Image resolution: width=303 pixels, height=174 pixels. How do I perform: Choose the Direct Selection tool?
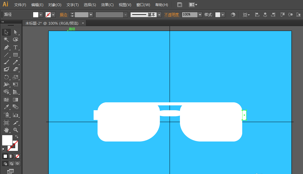click(x=15, y=32)
